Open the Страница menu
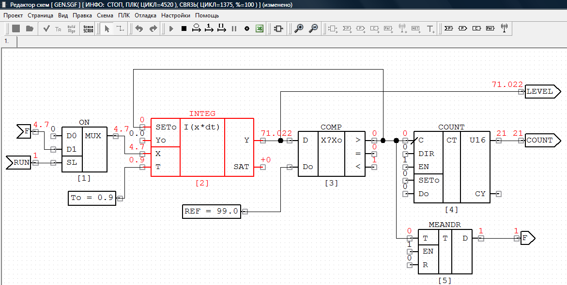 click(x=41, y=15)
